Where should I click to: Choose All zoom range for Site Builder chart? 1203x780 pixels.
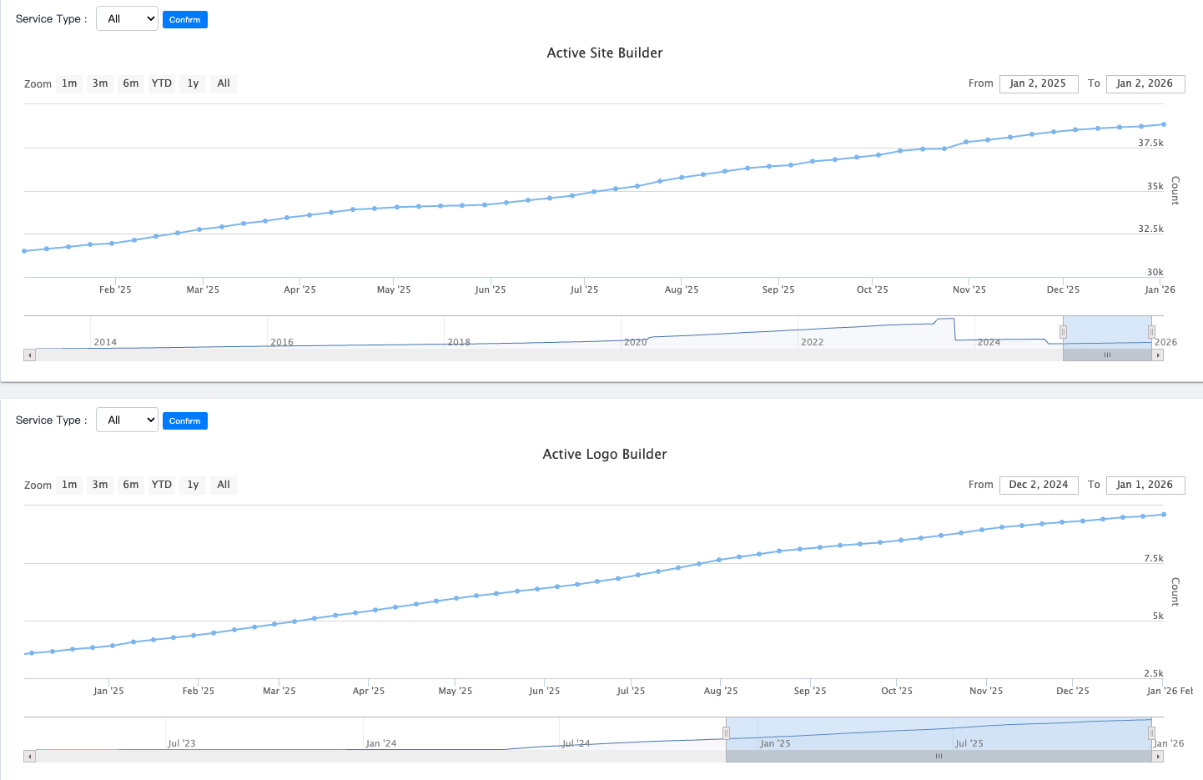[x=224, y=83]
